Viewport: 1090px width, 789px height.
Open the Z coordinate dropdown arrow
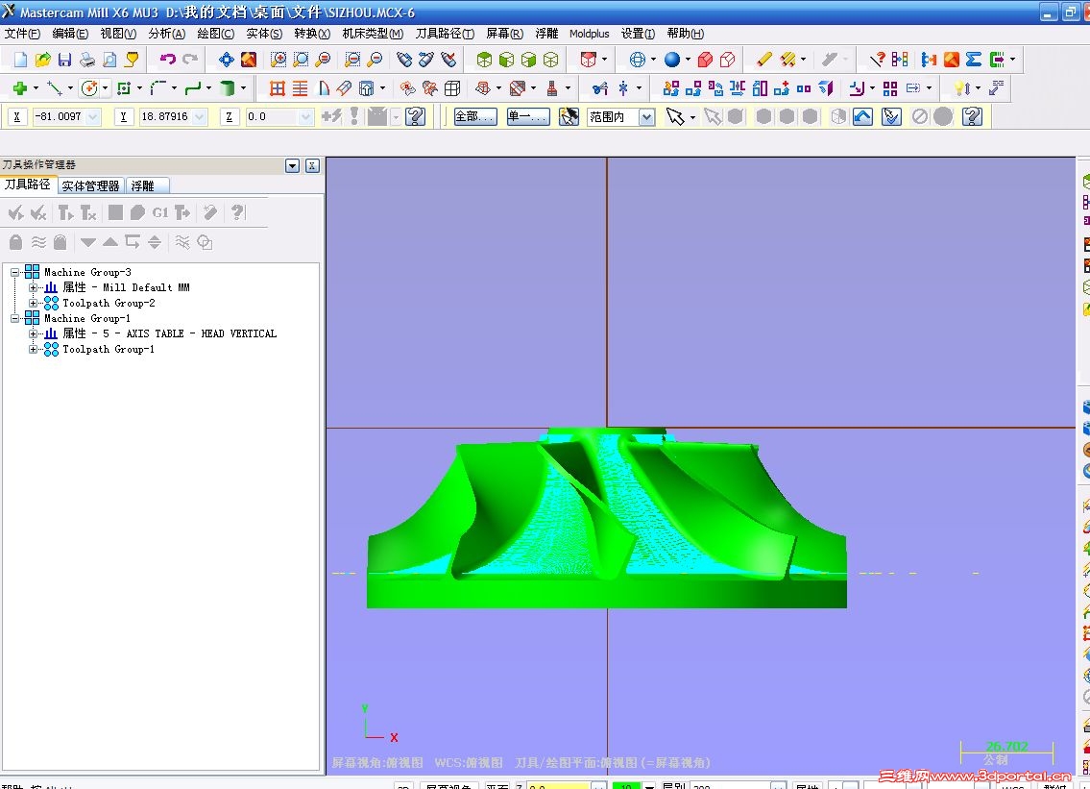(305, 117)
